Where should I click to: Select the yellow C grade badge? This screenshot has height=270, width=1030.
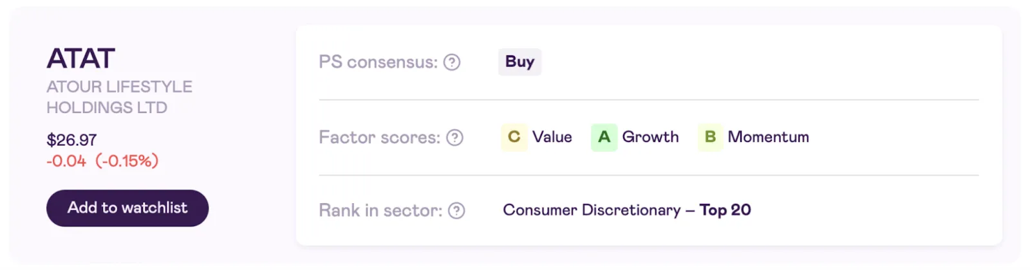514,137
